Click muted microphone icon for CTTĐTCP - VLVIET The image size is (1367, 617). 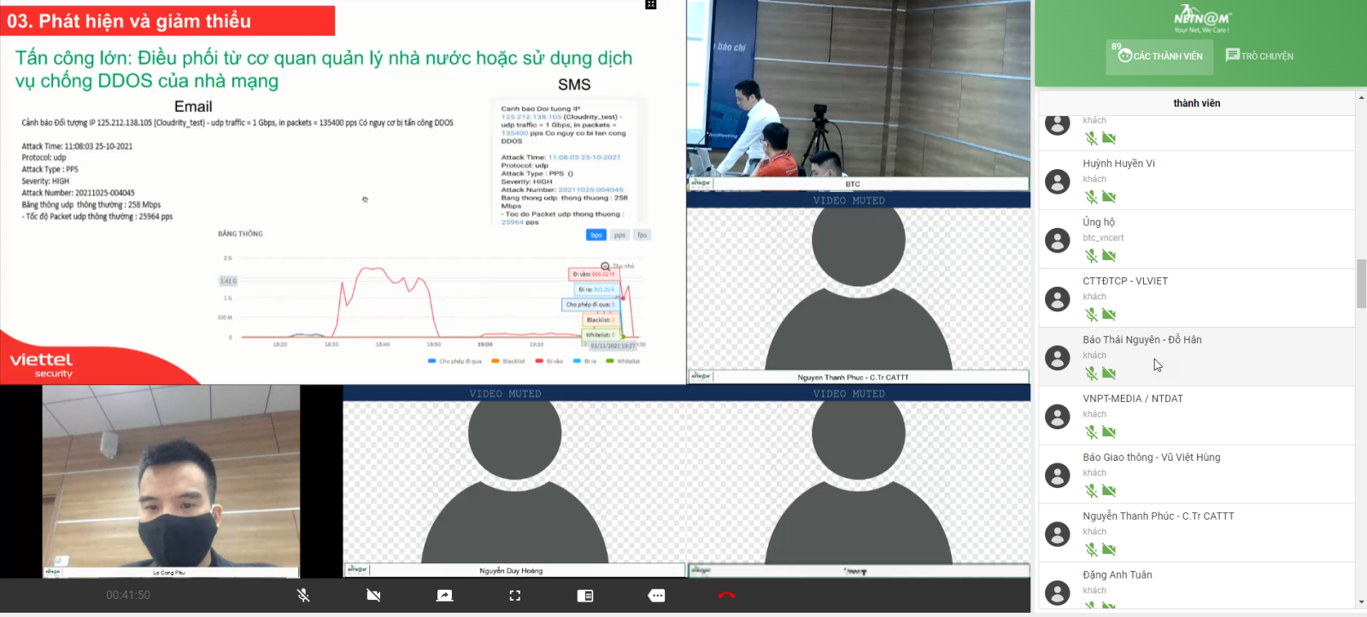1091,315
